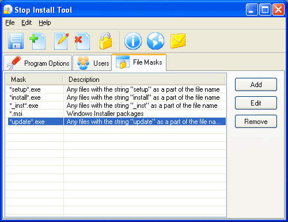Viewport: 288px width, 222px height.
Task: Open the Help menu
Action: (45, 22)
